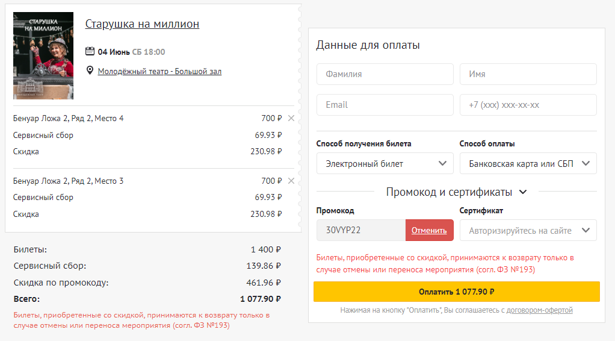Click the phone number field
Viewport: 615px width, 341px height.
[528, 105]
